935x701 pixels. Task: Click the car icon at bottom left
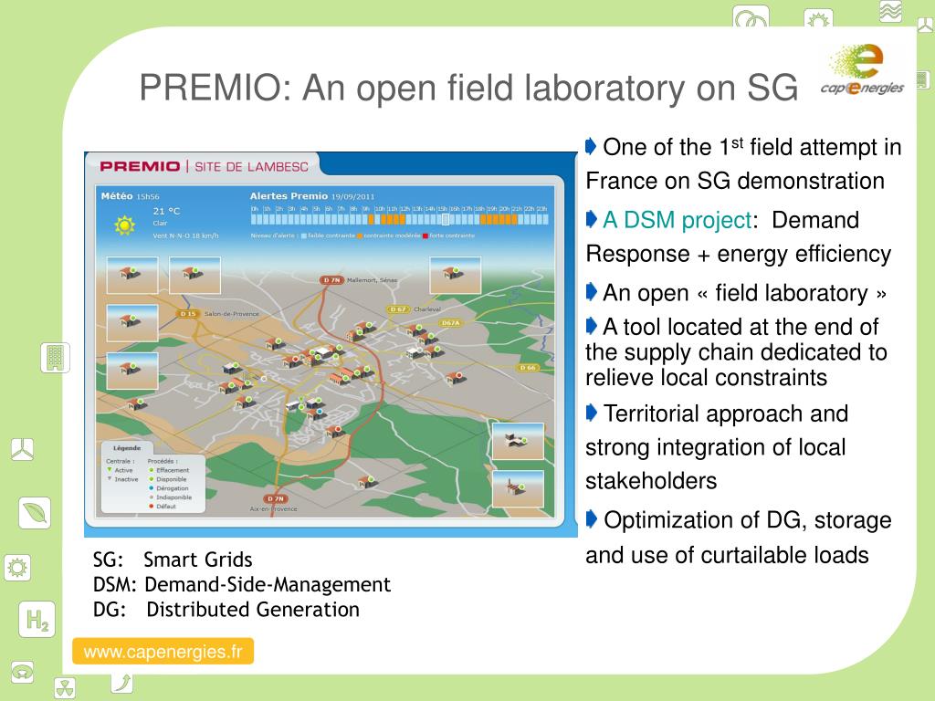(x=23, y=672)
